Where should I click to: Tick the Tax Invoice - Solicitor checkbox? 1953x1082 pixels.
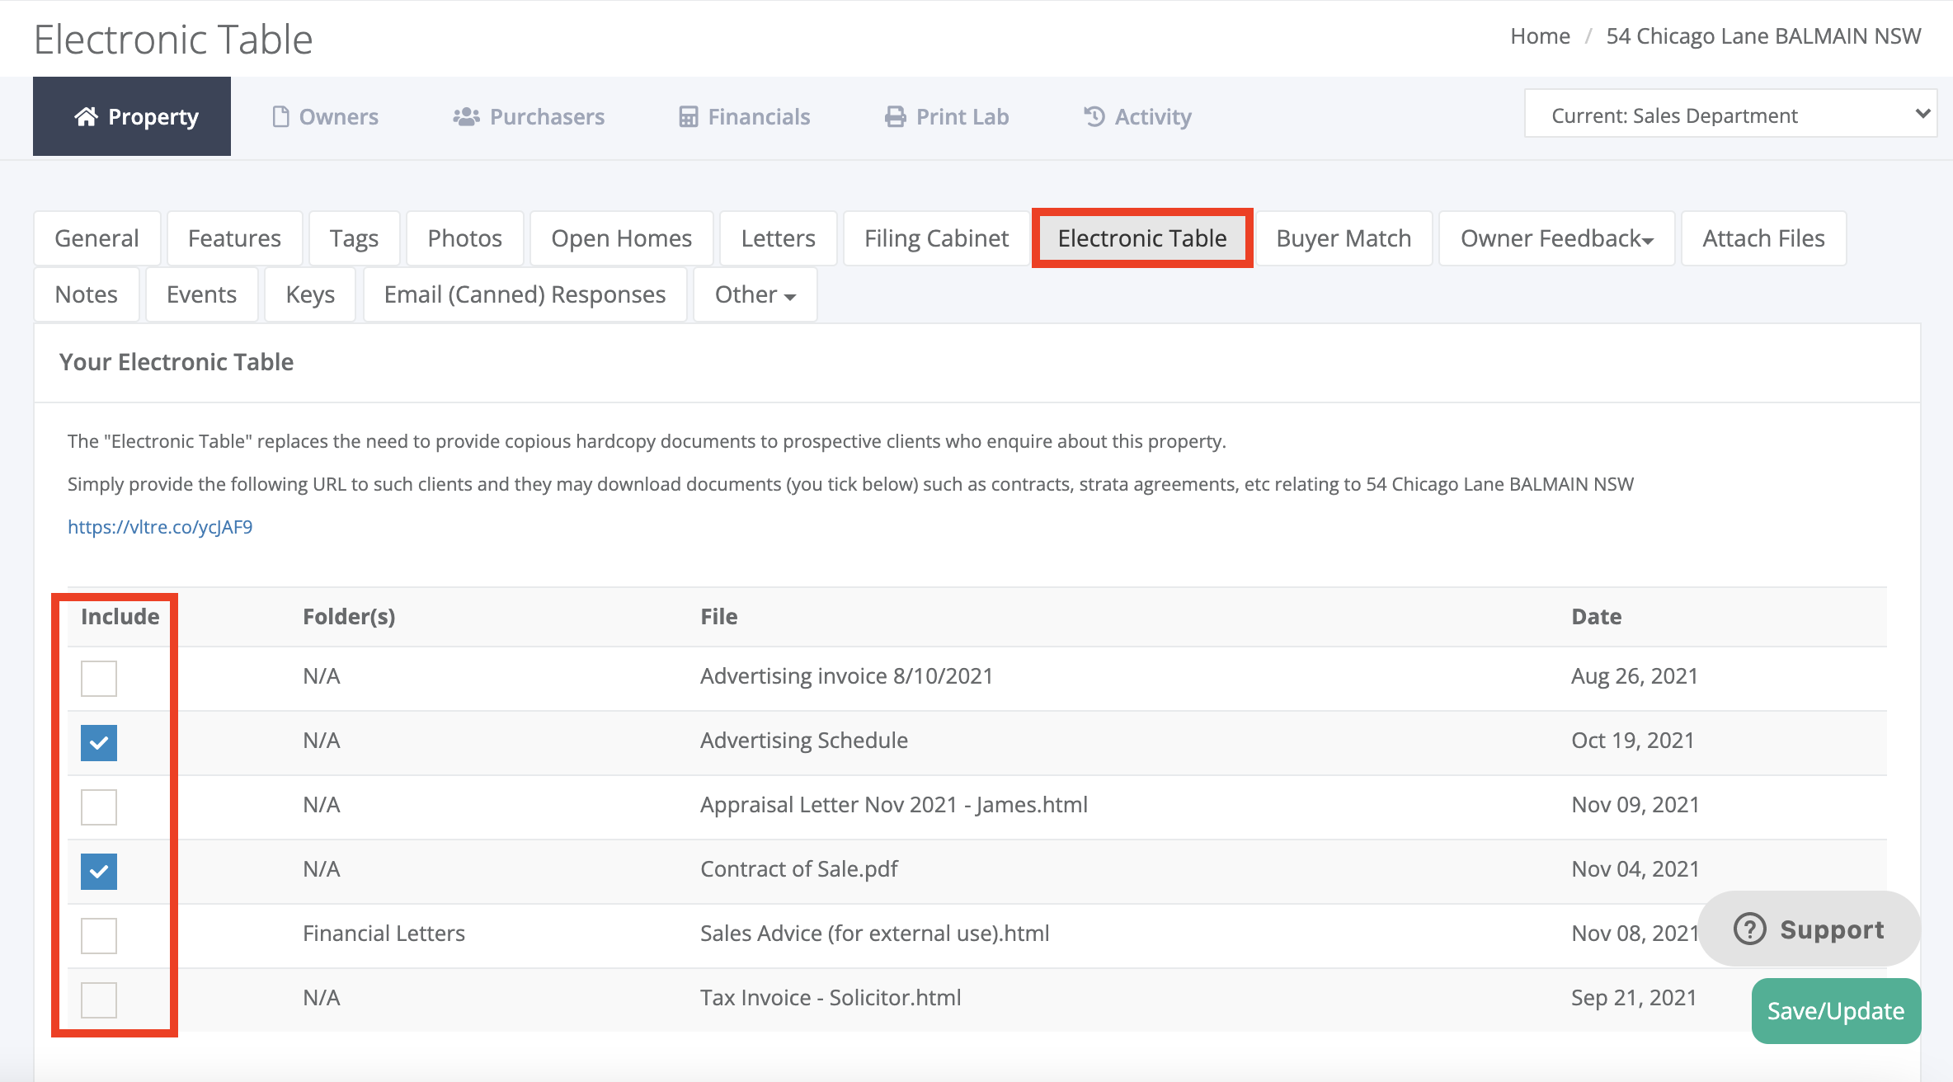point(99,1000)
